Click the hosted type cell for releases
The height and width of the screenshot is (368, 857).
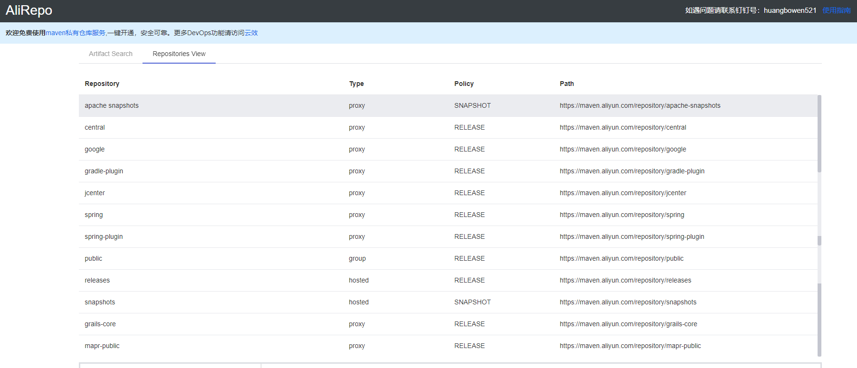359,280
